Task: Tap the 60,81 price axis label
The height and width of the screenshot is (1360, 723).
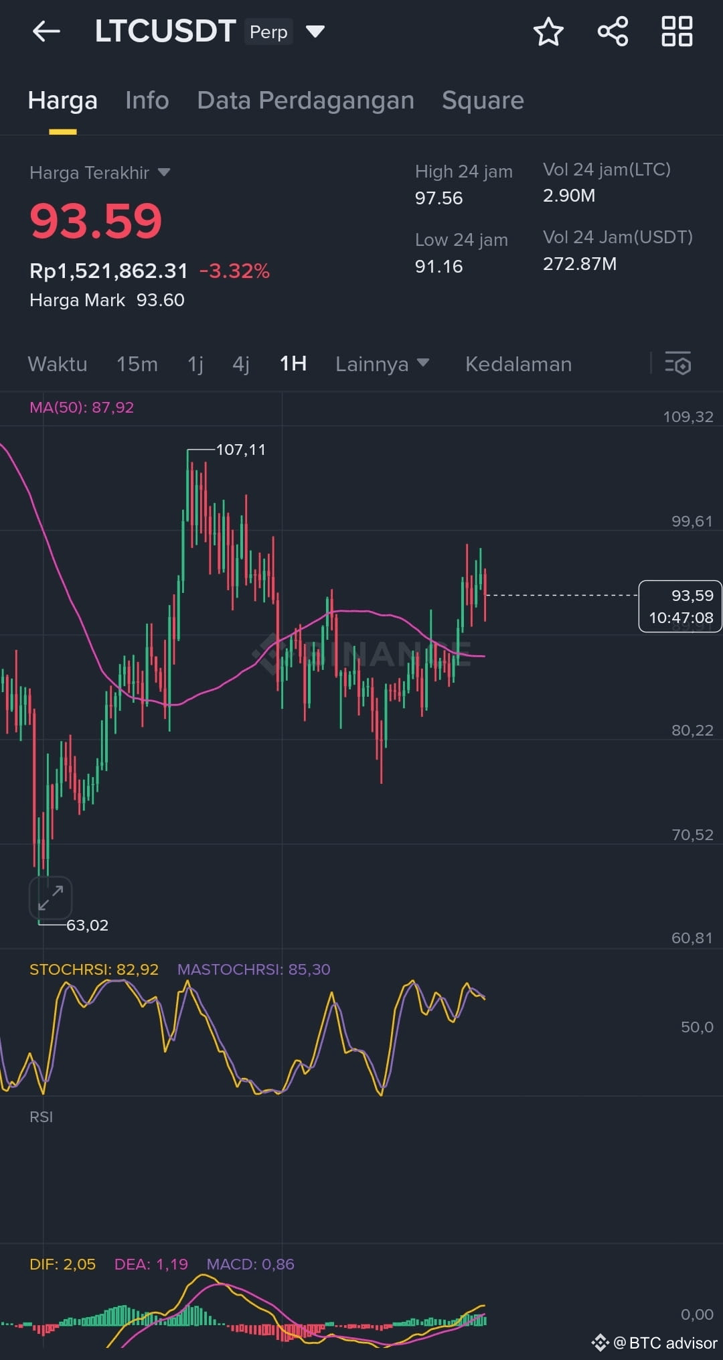Action: pos(692,938)
